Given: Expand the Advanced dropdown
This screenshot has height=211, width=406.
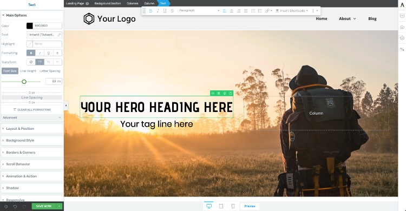Looking at the screenshot, I should pyautogui.click(x=32, y=117).
